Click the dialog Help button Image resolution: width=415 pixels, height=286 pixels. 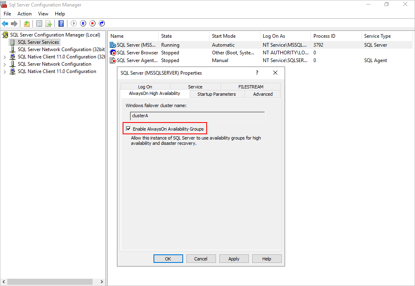coord(266,259)
